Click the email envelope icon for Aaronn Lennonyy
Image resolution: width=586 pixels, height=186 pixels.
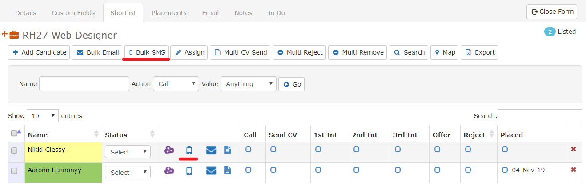click(x=211, y=171)
